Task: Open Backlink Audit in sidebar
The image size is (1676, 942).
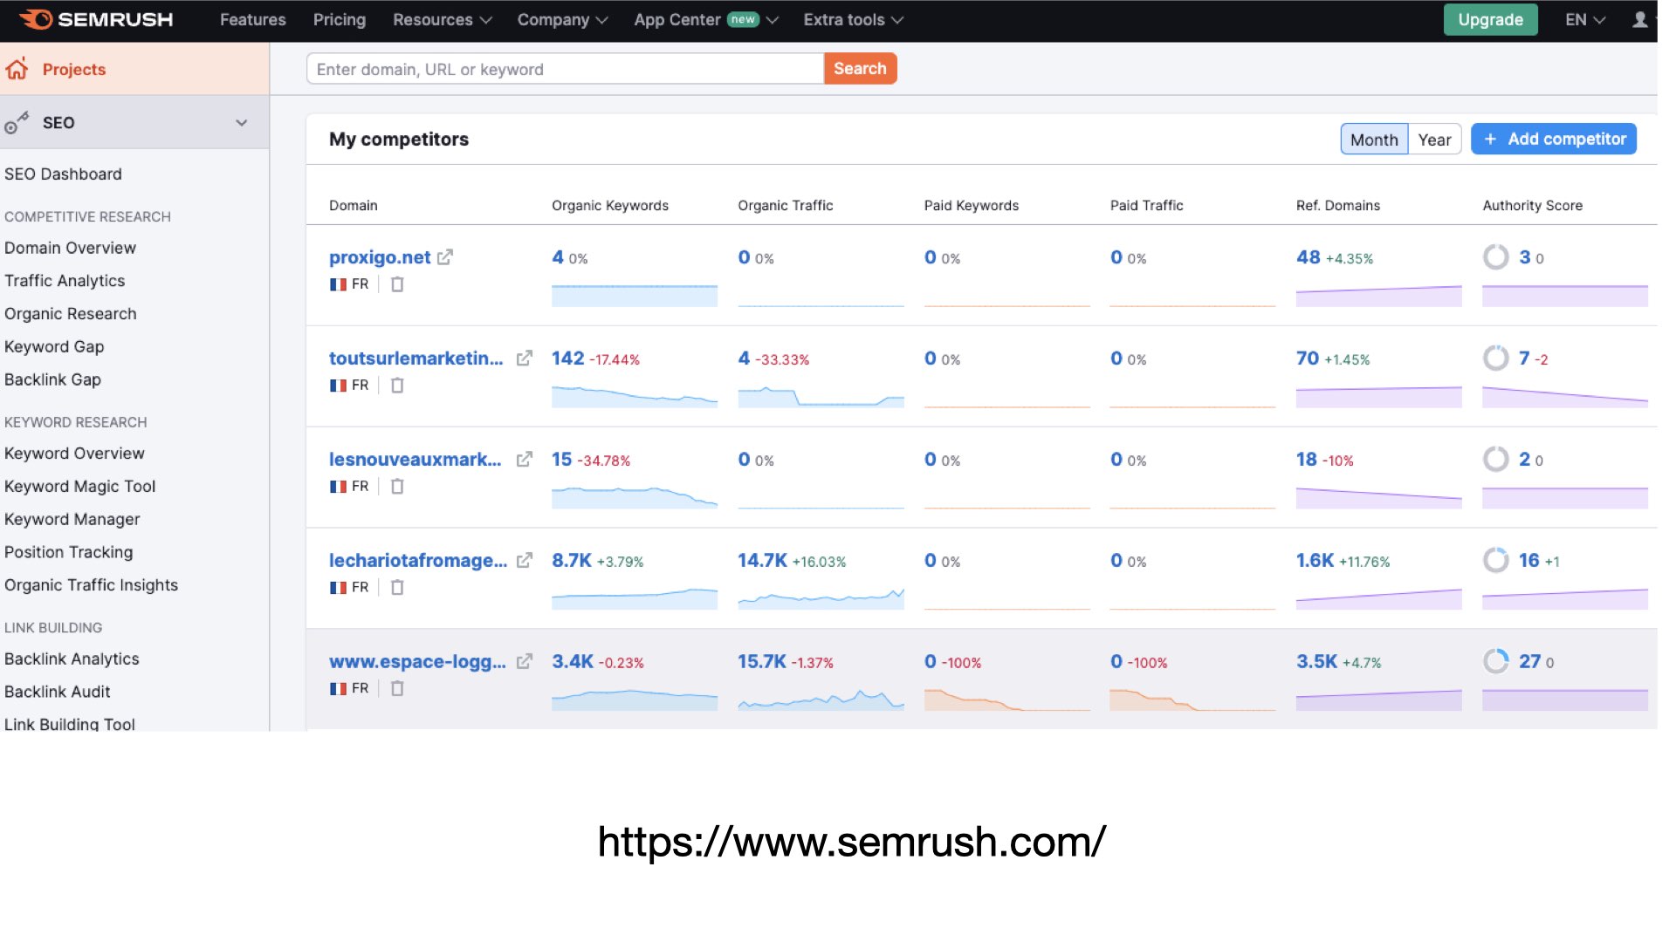Action: (57, 693)
